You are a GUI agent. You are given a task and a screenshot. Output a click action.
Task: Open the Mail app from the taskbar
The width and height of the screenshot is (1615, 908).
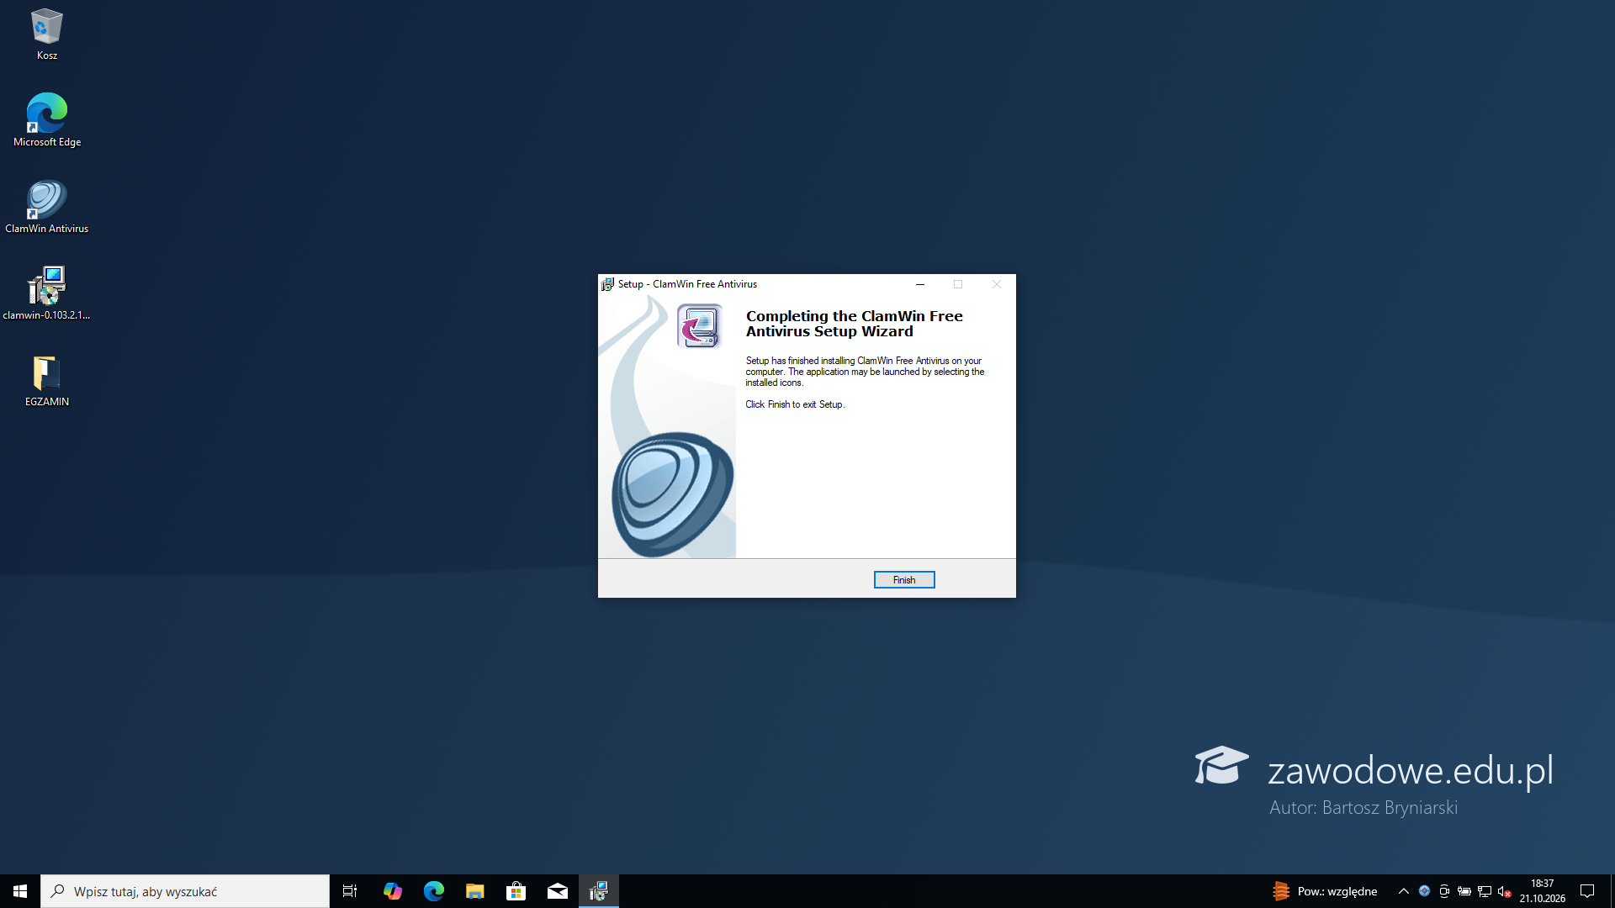click(557, 891)
